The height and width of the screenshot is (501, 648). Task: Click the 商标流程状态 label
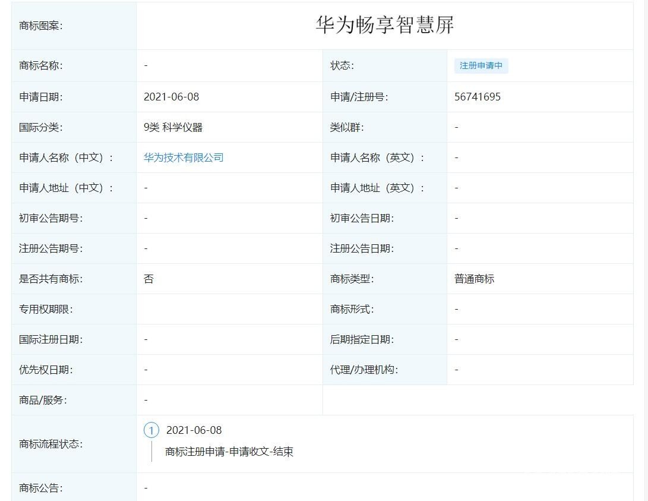click(x=51, y=444)
